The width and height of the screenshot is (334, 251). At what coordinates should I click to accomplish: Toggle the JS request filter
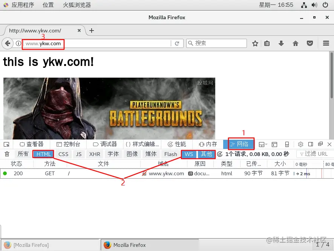point(79,154)
